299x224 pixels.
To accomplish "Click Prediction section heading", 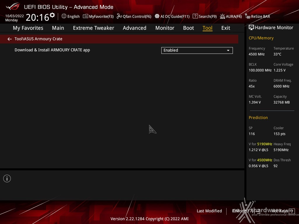I will [258, 118].
